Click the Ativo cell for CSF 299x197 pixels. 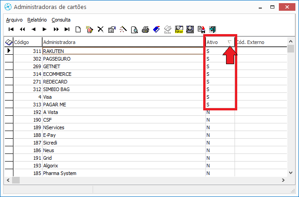coord(220,120)
